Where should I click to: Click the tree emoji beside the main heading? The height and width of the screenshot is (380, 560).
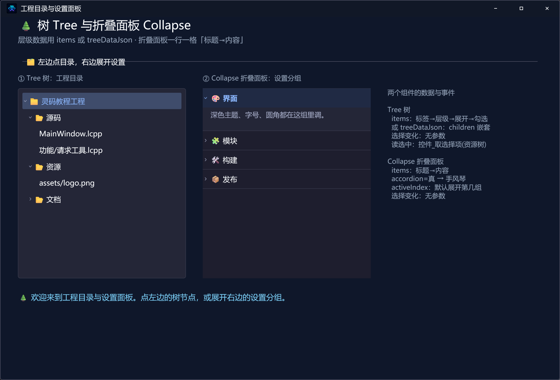(x=26, y=26)
